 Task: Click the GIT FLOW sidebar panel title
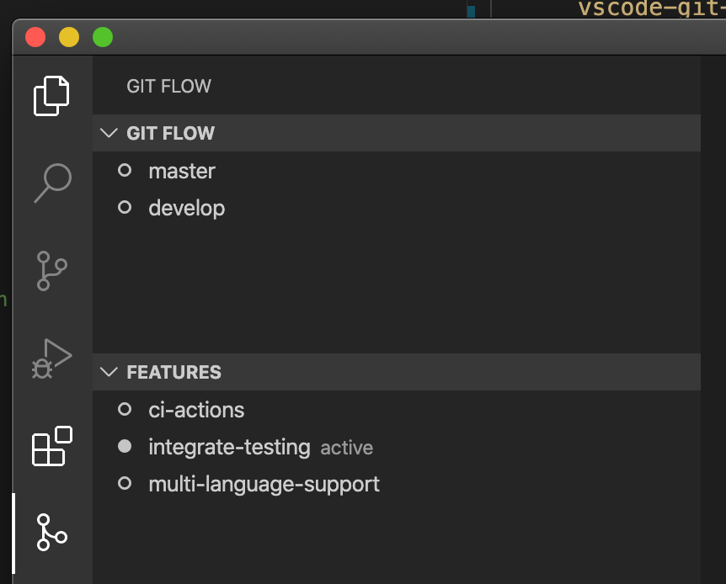pyautogui.click(x=168, y=86)
